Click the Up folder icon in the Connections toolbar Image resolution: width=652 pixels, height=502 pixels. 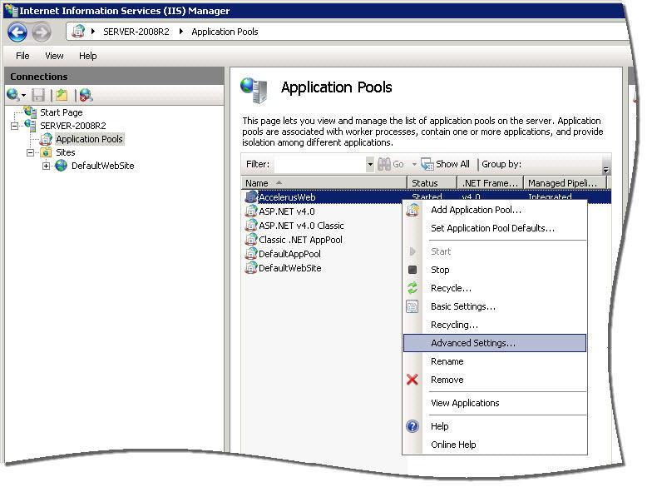coord(62,95)
